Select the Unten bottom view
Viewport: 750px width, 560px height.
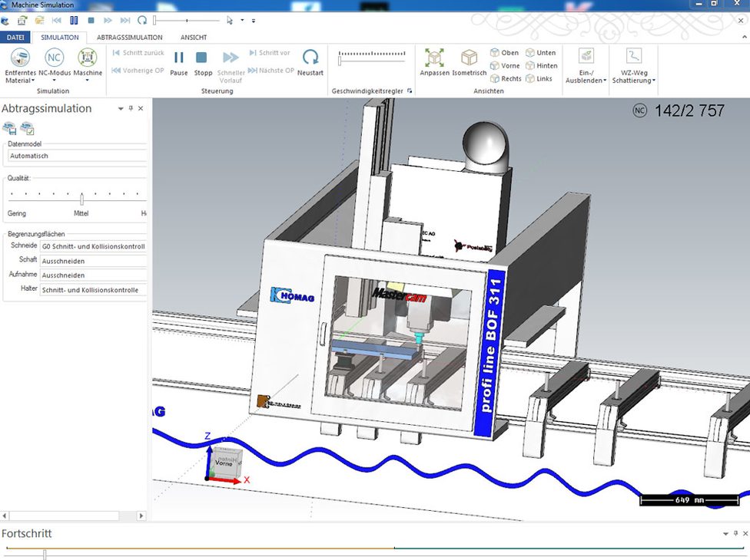pos(541,53)
